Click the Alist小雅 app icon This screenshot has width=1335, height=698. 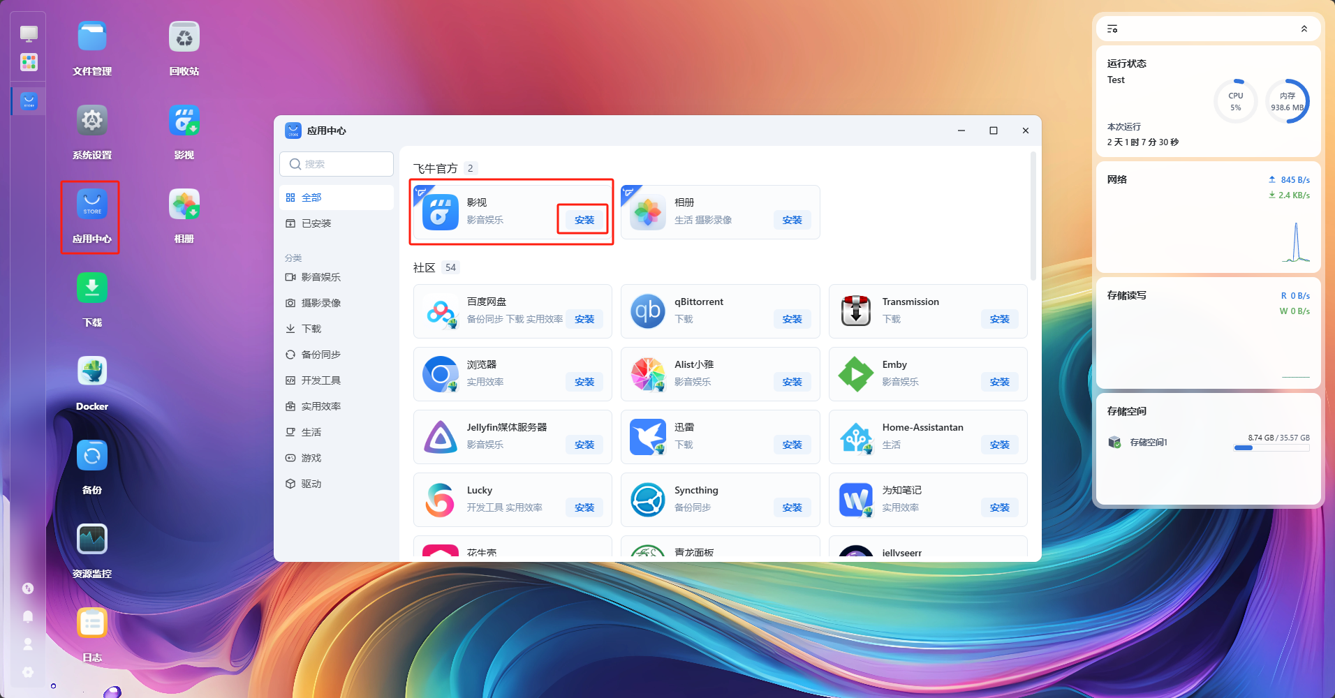click(648, 374)
